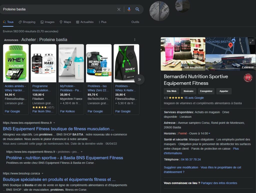
Task: Clear the search box with the X icon
Action: [x=119, y=9]
